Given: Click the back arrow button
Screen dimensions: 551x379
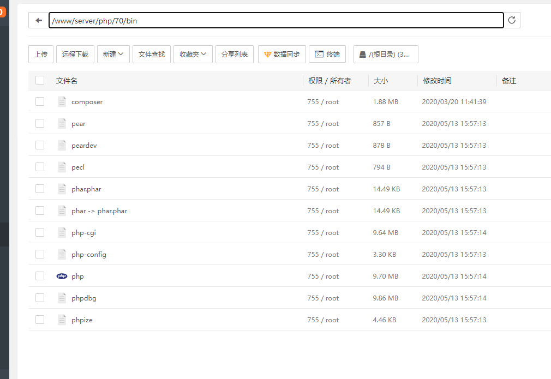Looking at the screenshot, I should pos(39,20).
